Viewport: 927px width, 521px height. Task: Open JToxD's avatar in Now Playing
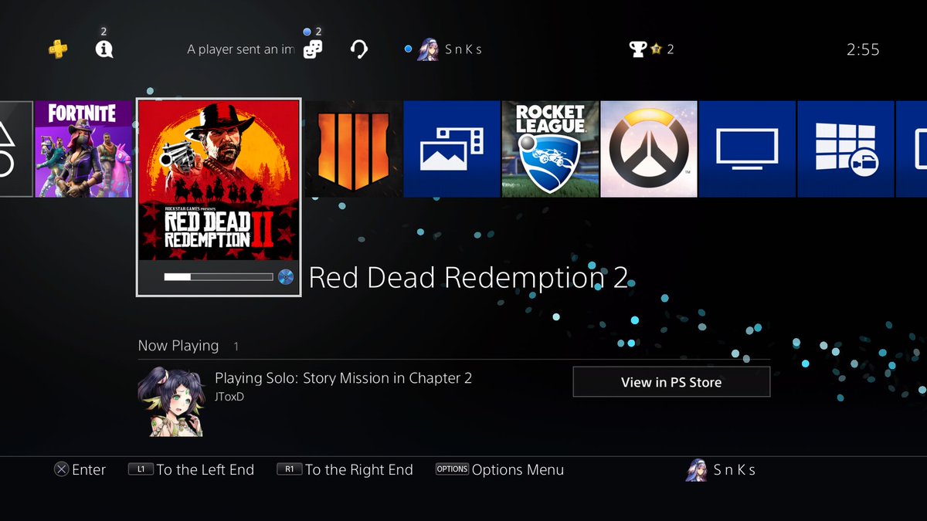point(171,401)
